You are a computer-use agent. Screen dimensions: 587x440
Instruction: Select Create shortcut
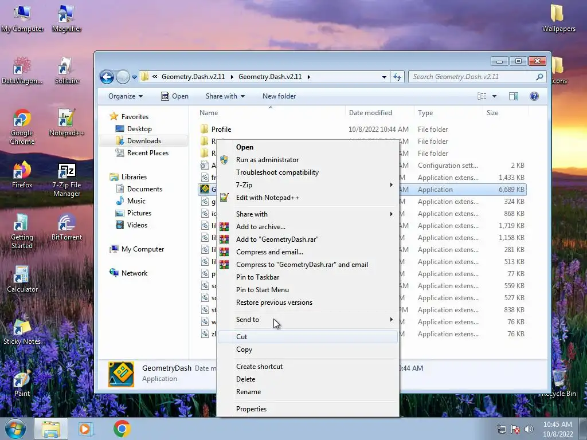(308, 367)
